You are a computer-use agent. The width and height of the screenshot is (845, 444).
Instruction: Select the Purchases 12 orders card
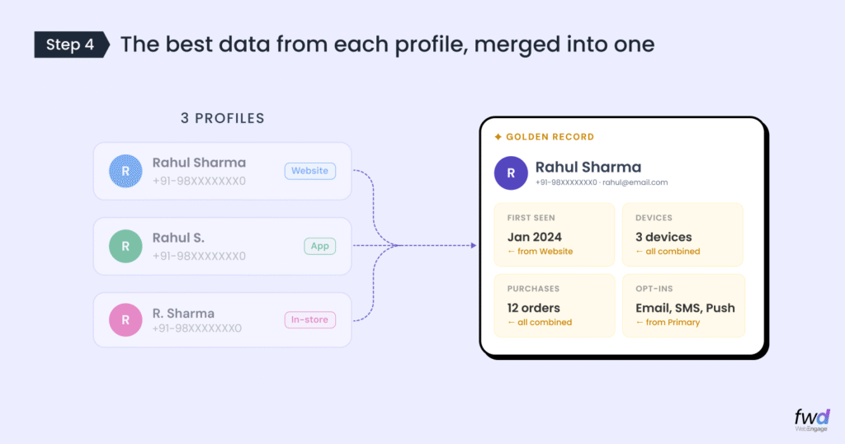click(555, 305)
